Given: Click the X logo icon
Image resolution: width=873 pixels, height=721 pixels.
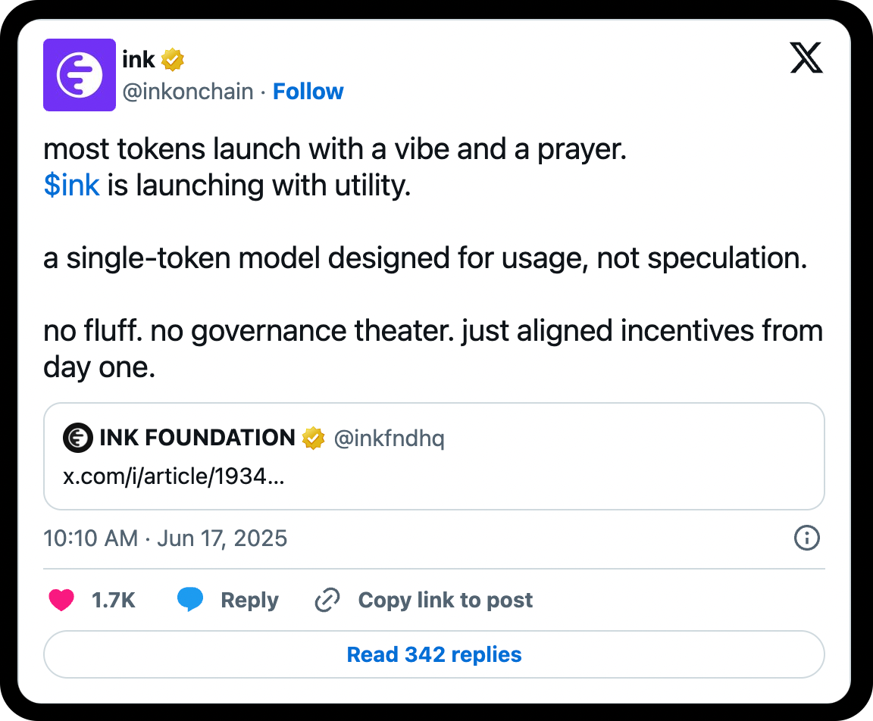Looking at the screenshot, I should pos(806,58).
